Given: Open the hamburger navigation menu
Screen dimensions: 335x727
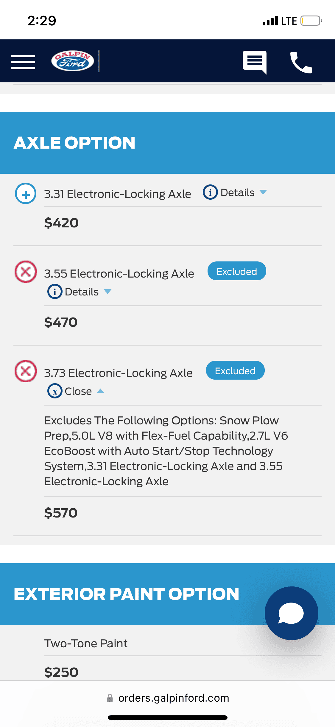Looking at the screenshot, I should point(23,62).
